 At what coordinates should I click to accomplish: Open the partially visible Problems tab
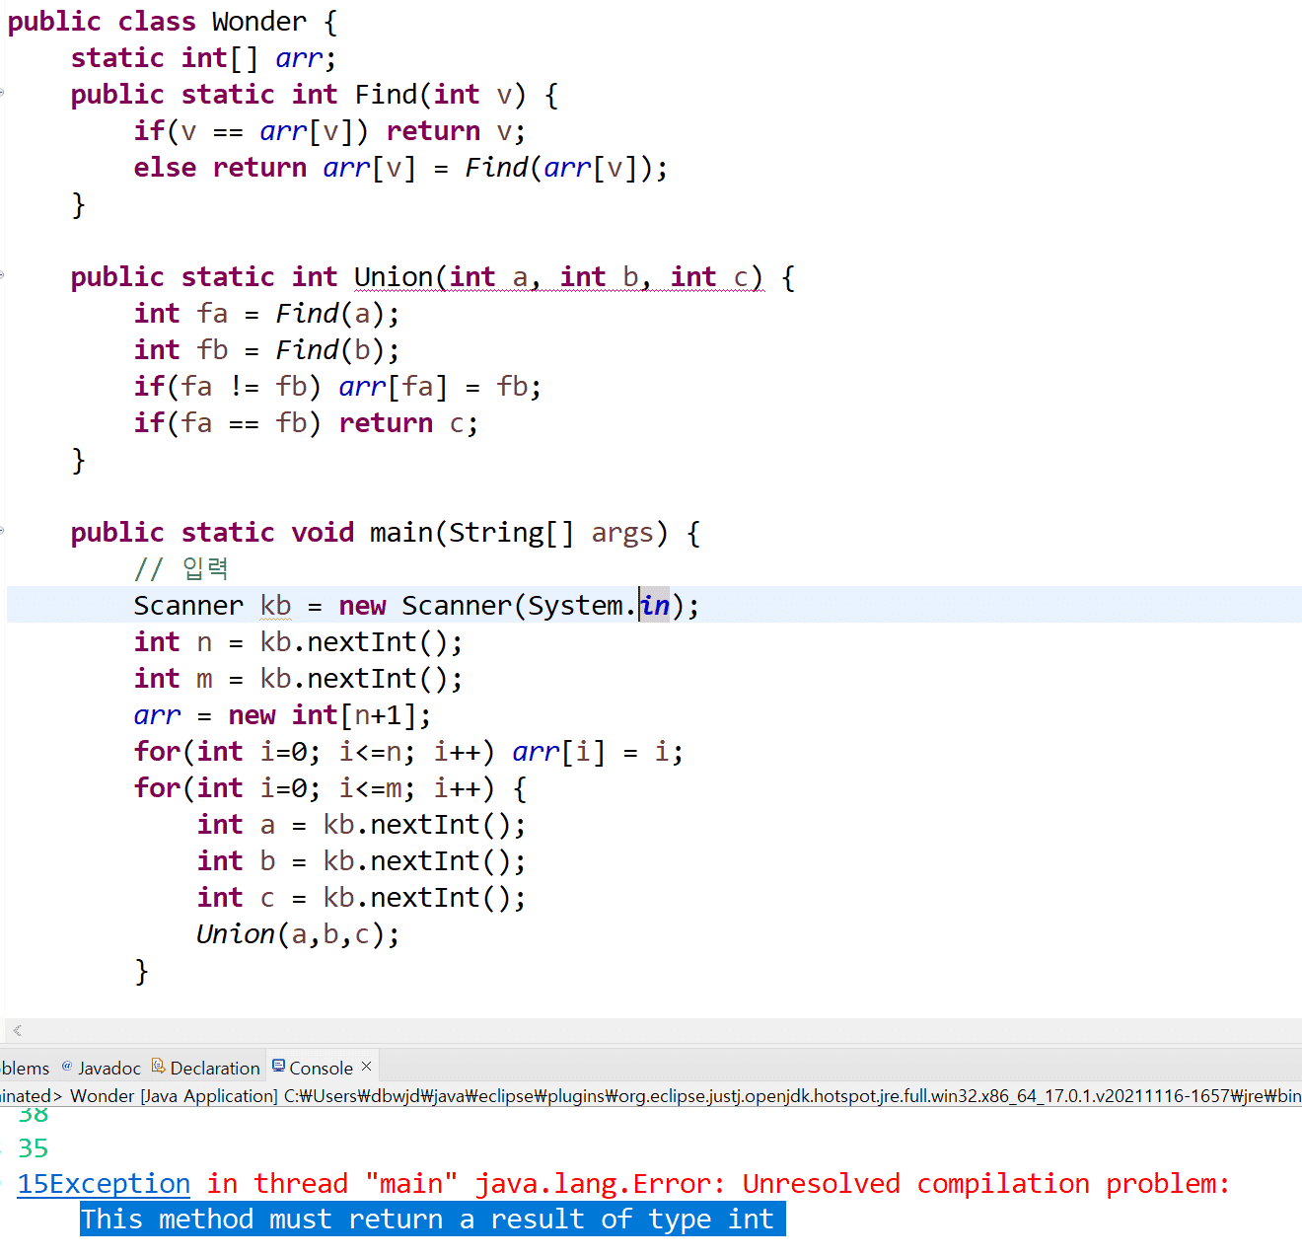(24, 1068)
